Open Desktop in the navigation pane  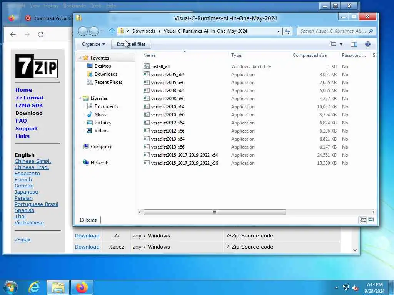[x=102, y=66]
